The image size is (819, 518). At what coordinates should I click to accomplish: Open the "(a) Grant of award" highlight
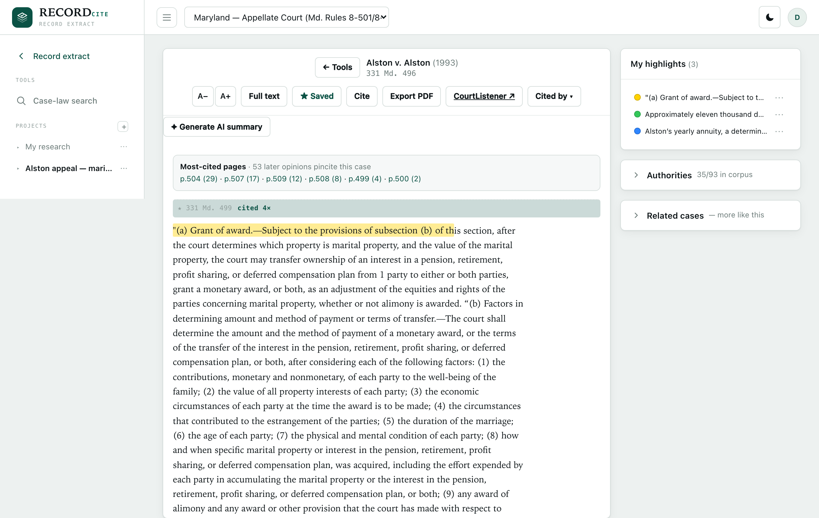coord(704,98)
